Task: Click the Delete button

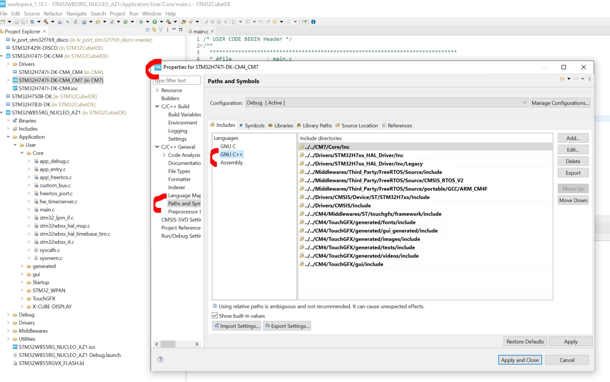Action: tap(573, 161)
